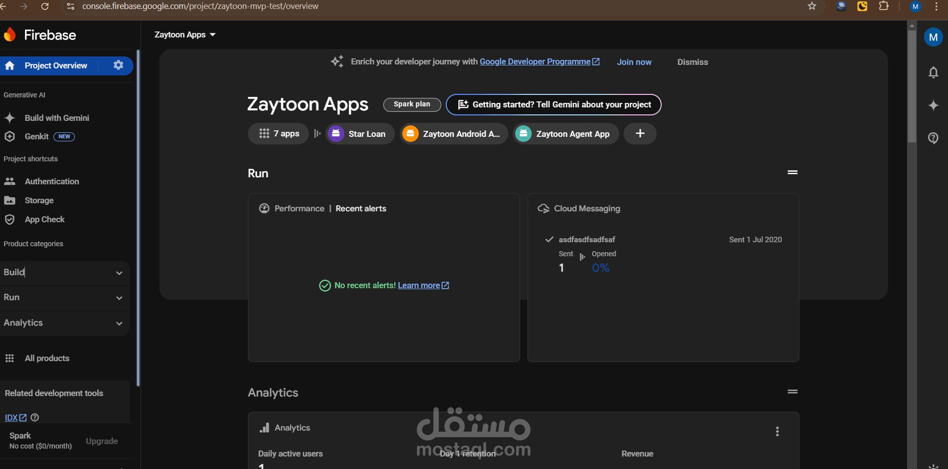Open the help question mark icon
Screen dimensions: 948x469
pyautogui.click(x=933, y=138)
